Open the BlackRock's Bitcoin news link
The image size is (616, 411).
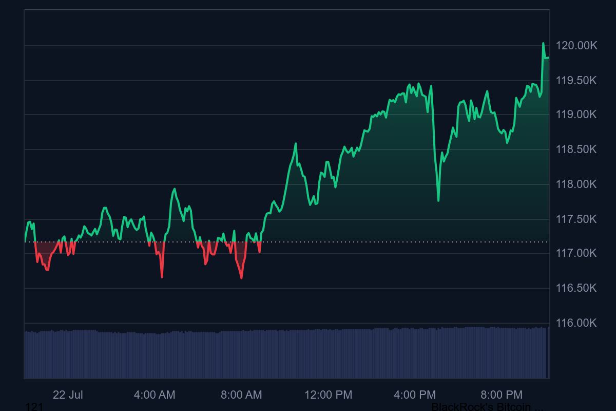pyautogui.click(x=487, y=407)
